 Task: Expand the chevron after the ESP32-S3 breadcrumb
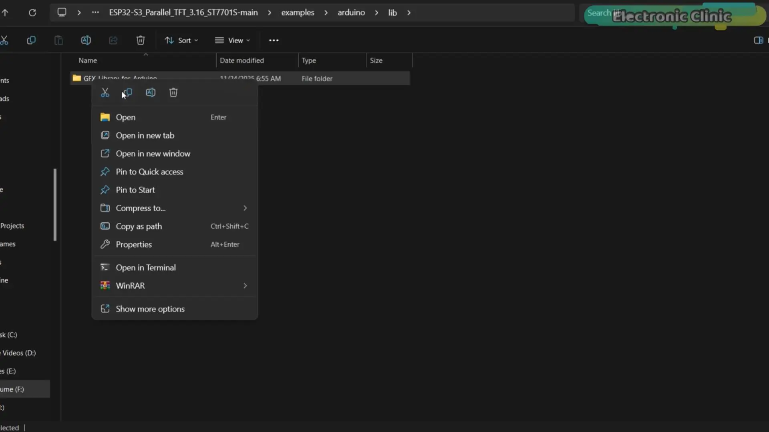pyautogui.click(x=270, y=13)
